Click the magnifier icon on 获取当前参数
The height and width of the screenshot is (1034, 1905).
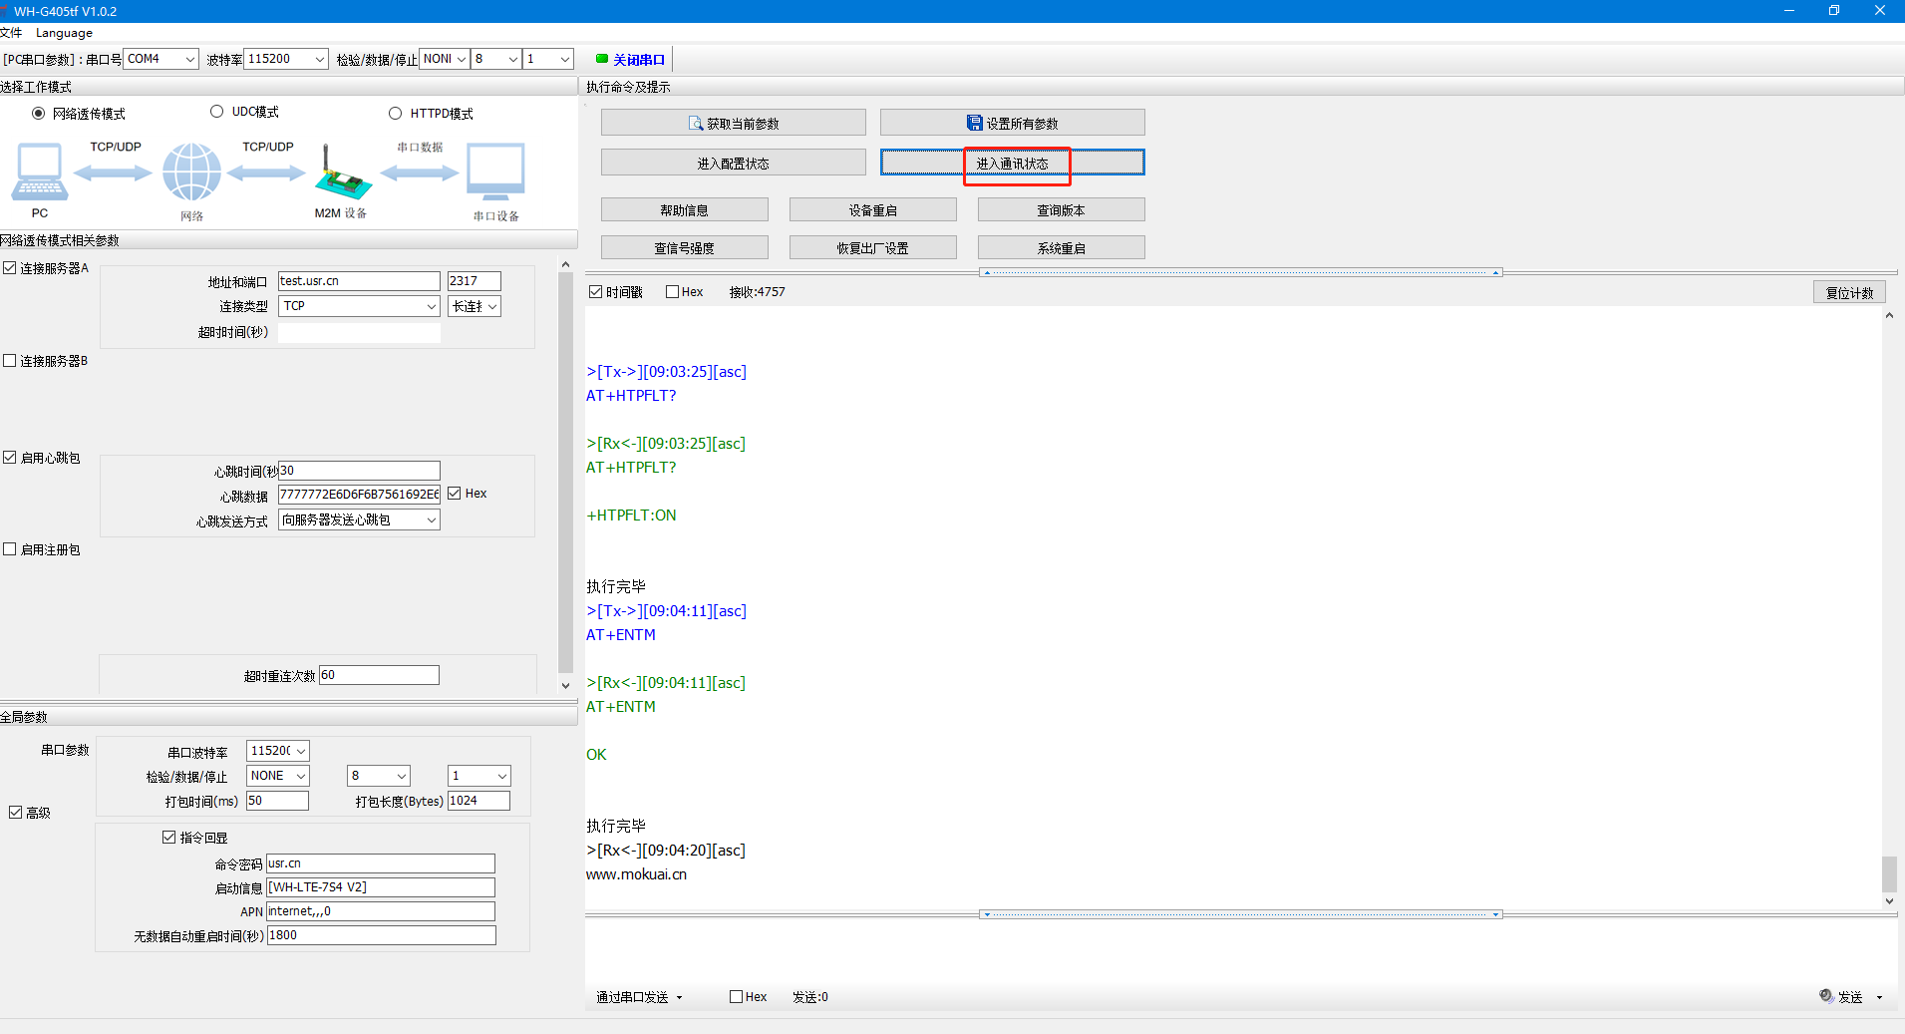pyautogui.click(x=696, y=124)
